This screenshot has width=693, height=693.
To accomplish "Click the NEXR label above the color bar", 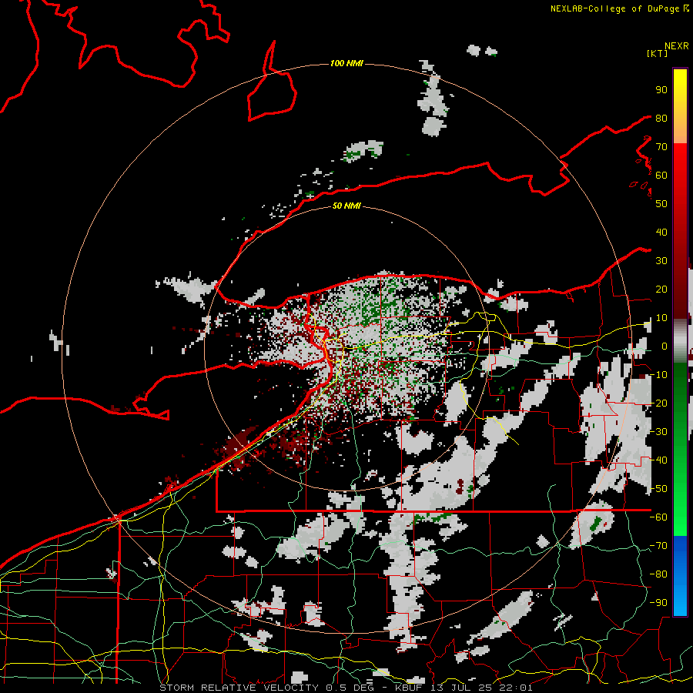I will (677, 46).
